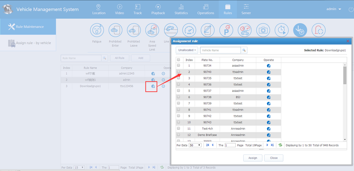Screen dimensions: 354x171
Task: Check the box for plate 90742
Action: pos(179,116)
